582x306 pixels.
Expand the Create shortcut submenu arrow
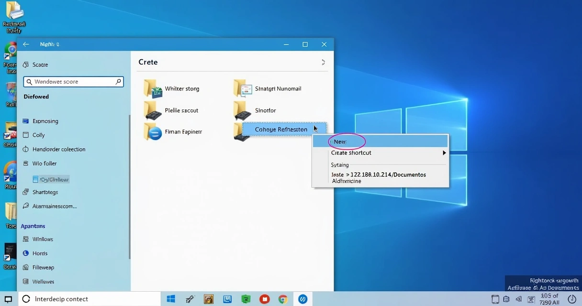pyautogui.click(x=444, y=153)
